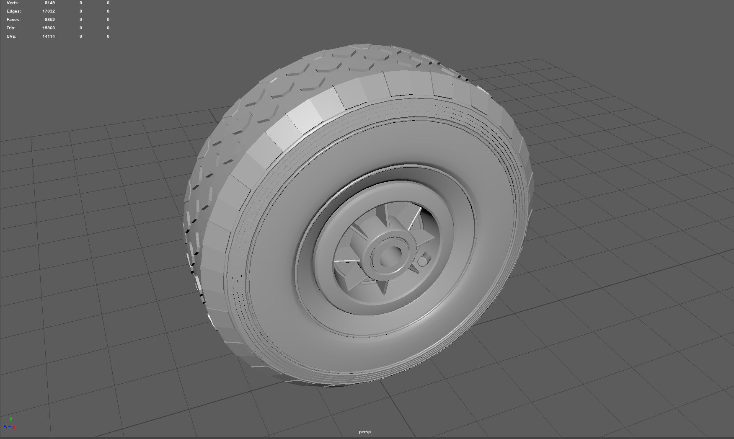
Task: Click the persp camera name label
Action: click(365, 432)
